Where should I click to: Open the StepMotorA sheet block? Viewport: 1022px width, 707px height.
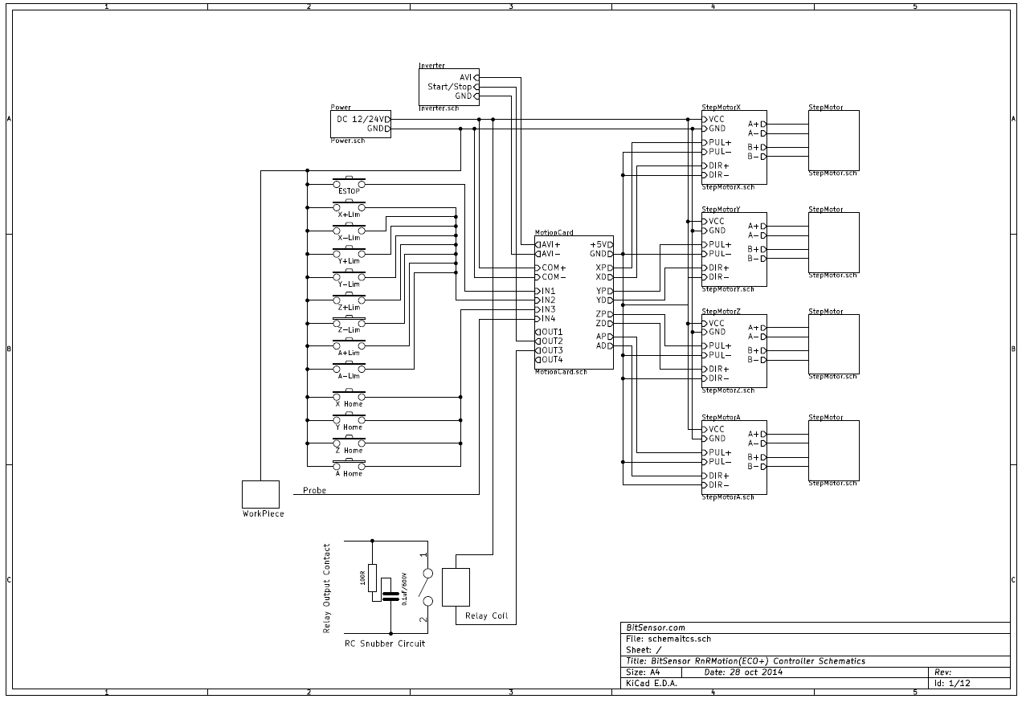734,457
